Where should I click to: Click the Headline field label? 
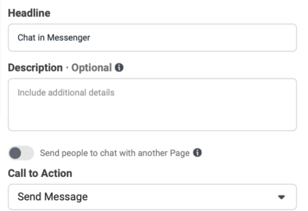(29, 13)
